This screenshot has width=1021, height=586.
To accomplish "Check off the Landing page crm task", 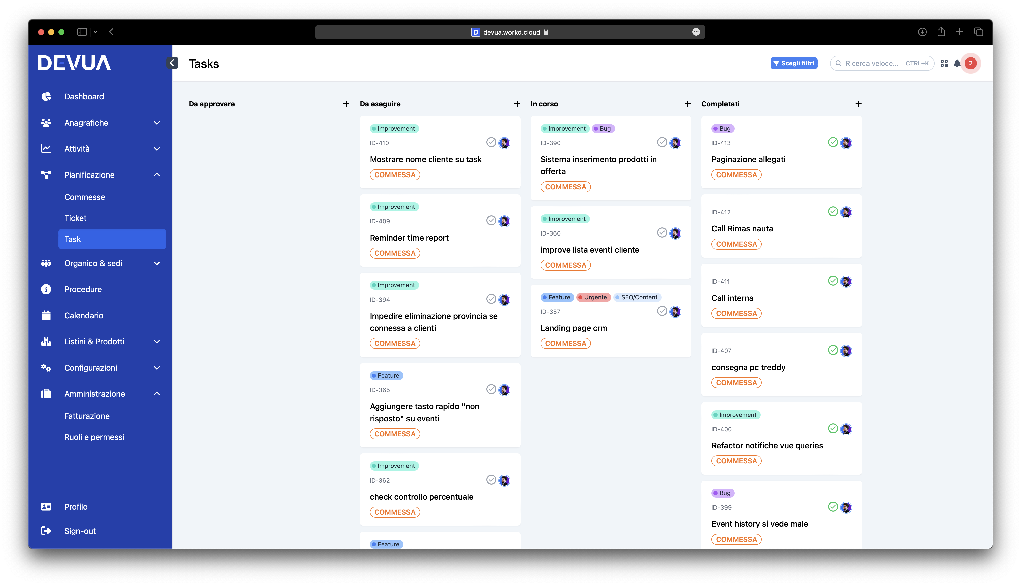I will [x=661, y=311].
